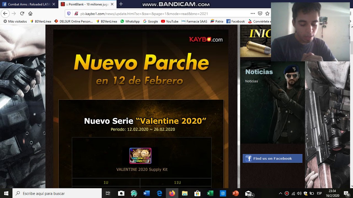The height and width of the screenshot is (198, 353).
Task: Reload the current page
Action: pyautogui.click(x=22, y=13)
